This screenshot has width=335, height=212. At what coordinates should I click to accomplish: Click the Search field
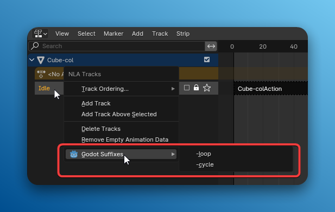click(117, 46)
